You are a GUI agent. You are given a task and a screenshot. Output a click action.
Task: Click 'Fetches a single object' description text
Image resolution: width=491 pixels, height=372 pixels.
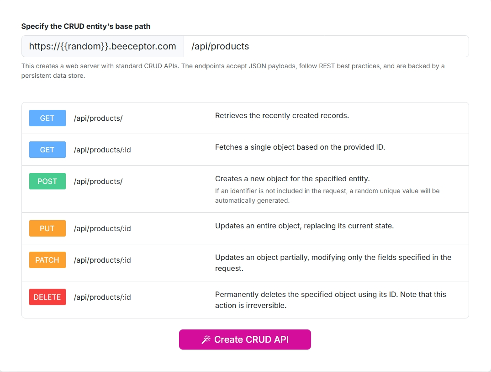(x=300, y=147)
